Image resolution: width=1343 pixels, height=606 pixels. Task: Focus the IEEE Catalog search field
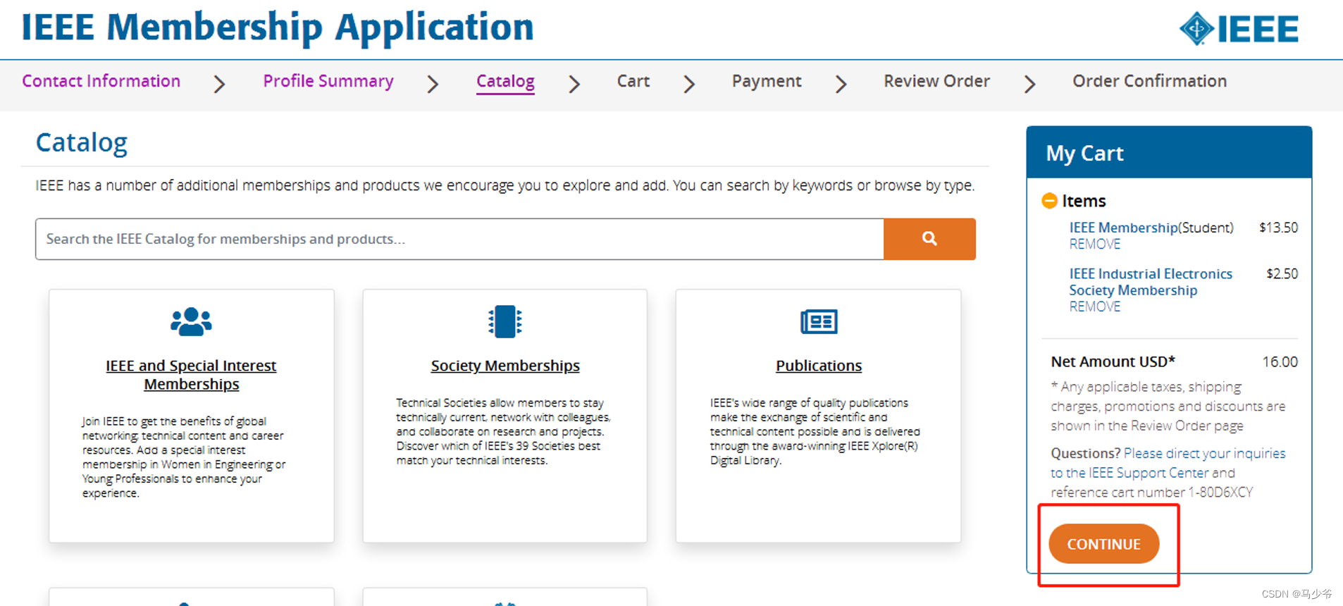tap(459, 239)
